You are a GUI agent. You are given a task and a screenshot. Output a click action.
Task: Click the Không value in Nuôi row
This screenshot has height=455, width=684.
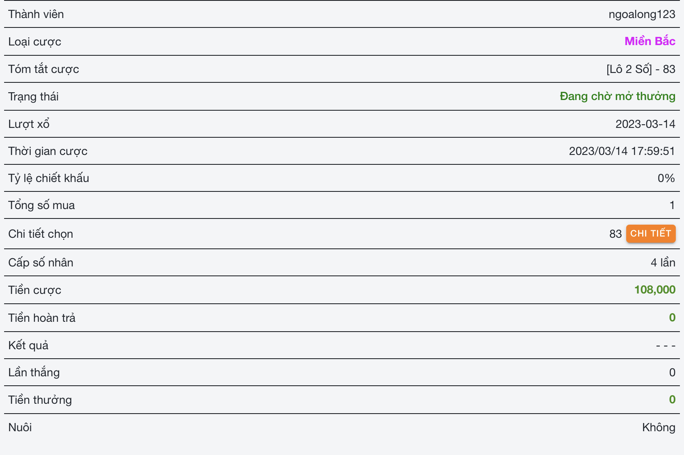point(659,427)
